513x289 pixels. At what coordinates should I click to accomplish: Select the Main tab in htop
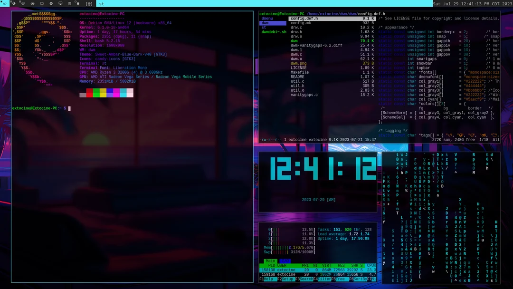[270, 261]
